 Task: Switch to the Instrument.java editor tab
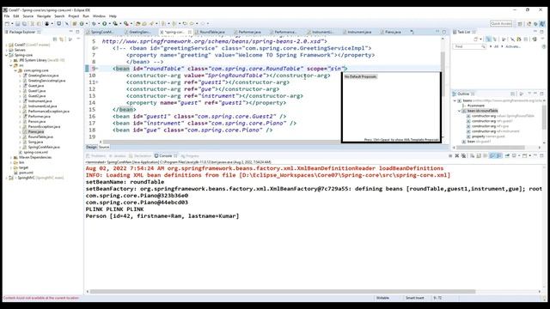click(359, 32)
